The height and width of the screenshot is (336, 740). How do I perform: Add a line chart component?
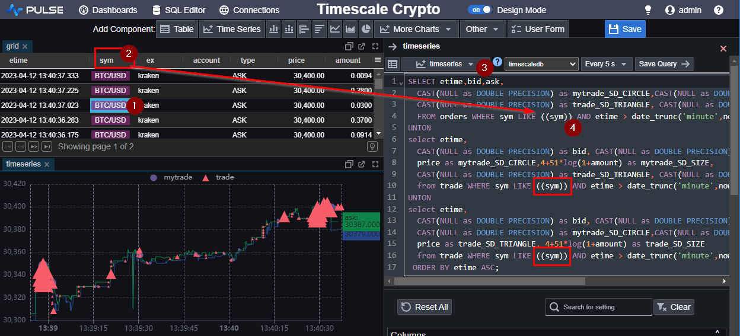tap(335, 29)
